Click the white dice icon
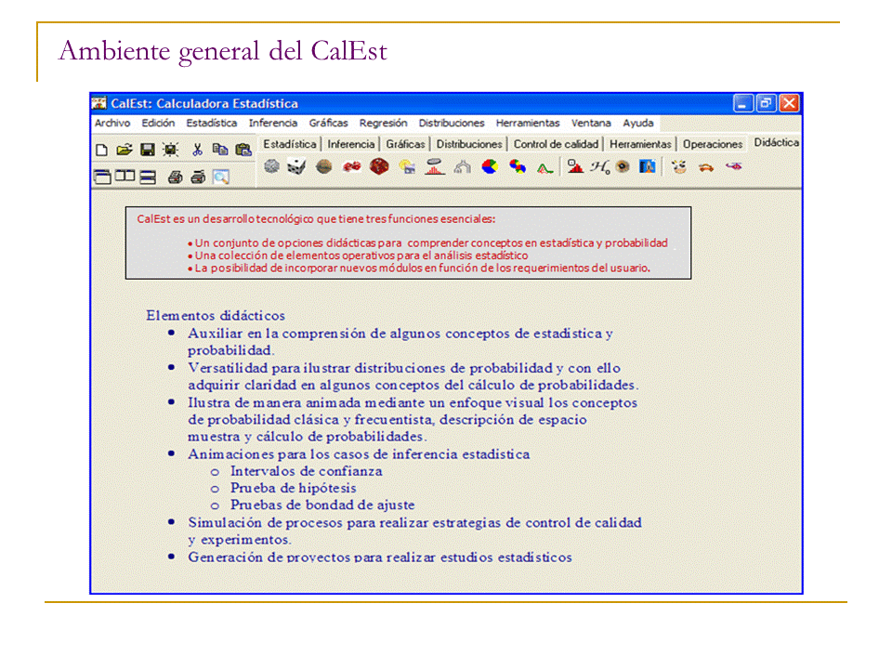Image resolution: width=892 pixels, height=669 pixels. pyautogui.click(x=296, y=167)
